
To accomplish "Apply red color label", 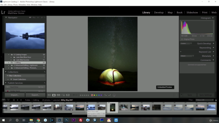I will point(92,95).
